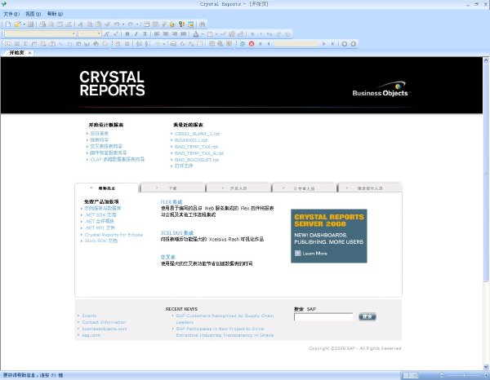
Task: Click the Open folder icon in the toolbar
Action: [17, 24]
